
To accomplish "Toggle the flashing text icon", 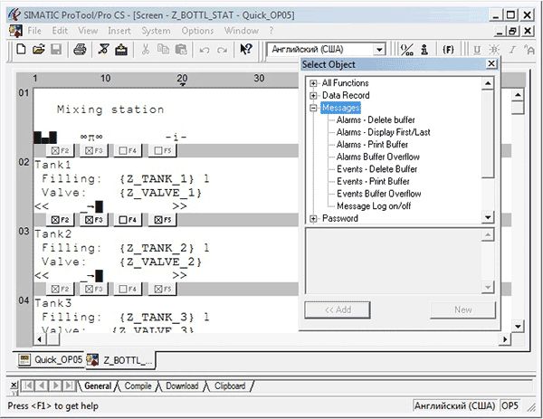I will [494, 50].
